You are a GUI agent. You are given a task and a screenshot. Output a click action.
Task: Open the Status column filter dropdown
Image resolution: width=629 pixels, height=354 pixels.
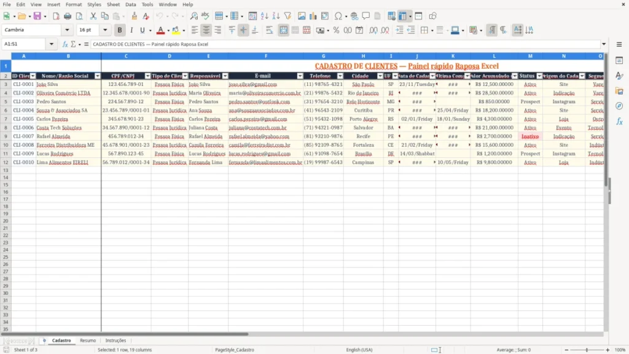pos(539,76)
